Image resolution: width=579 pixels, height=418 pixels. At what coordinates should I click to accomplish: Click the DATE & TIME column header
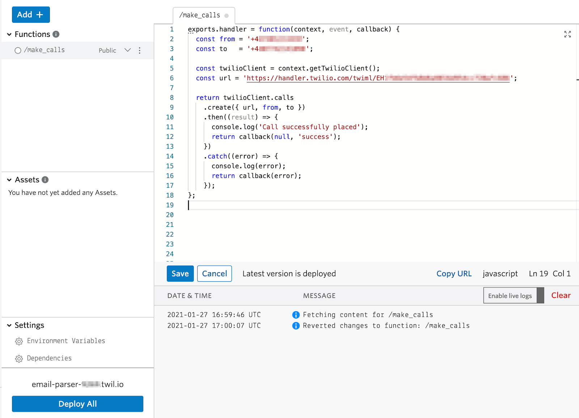(x=190, y=296)
